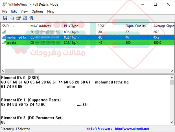Open the View menu
Image resolution: width=175 pixels, height=132 pixels.
24,11
